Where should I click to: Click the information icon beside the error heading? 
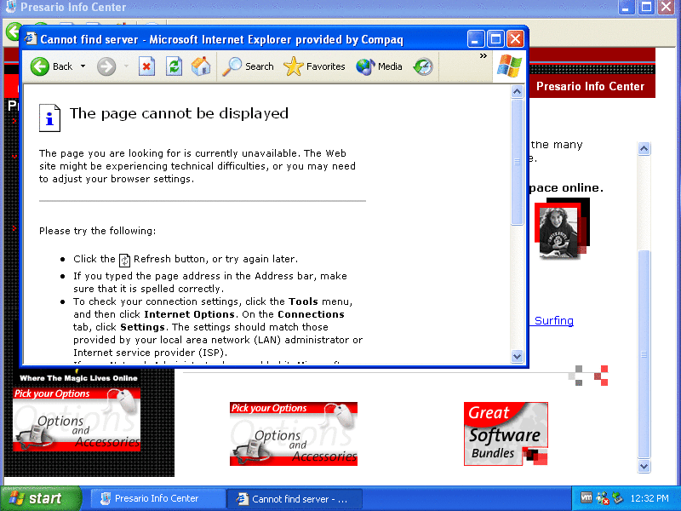pos(49,118)
